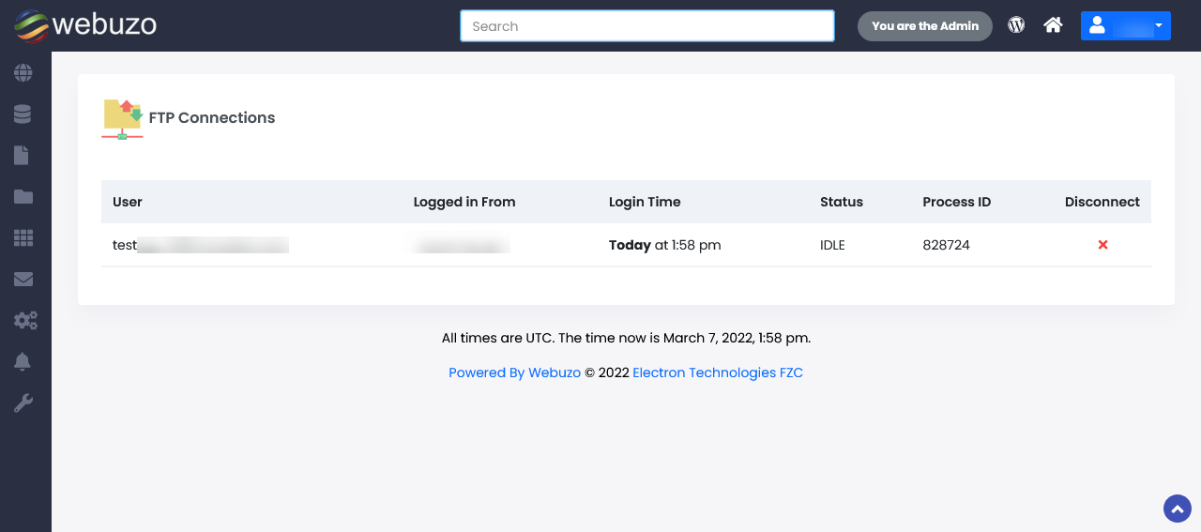Image resolution: width=1201 pixels, height=532 pixels.
Task: Click the globe domains icon in sidebar
Action: (x=23, y=73)
